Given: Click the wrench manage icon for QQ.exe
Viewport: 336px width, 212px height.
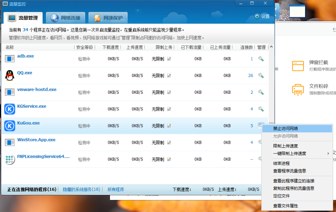Looking at the screenshot, I should click(261, 76).
